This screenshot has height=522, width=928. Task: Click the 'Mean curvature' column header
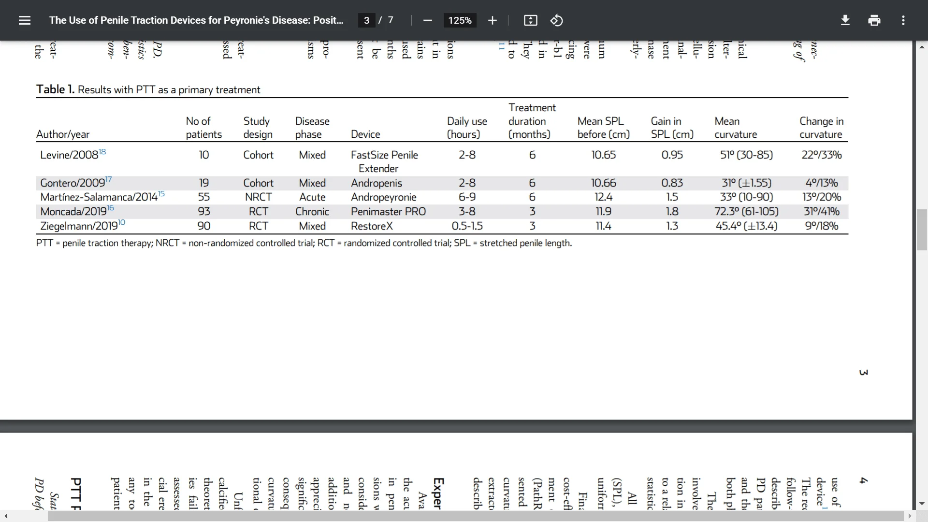pyautogui.click(x=736, y=128)
